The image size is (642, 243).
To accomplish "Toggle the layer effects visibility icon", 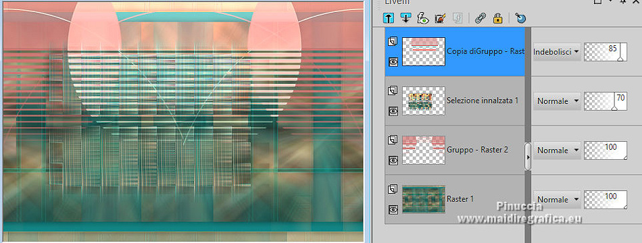I will pos(422,18).
